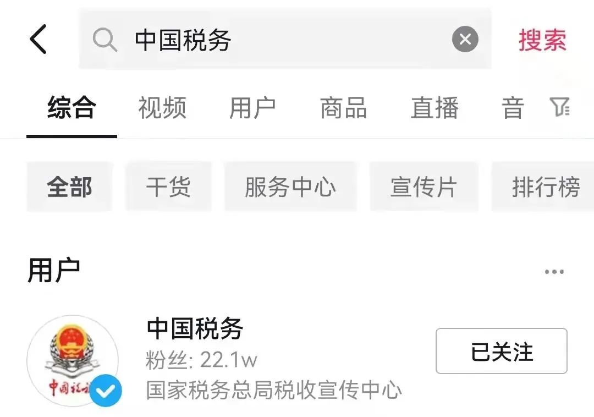Screen dimensions: 594x417
Task: Open the 商品 tab
Action: (344, 108)
